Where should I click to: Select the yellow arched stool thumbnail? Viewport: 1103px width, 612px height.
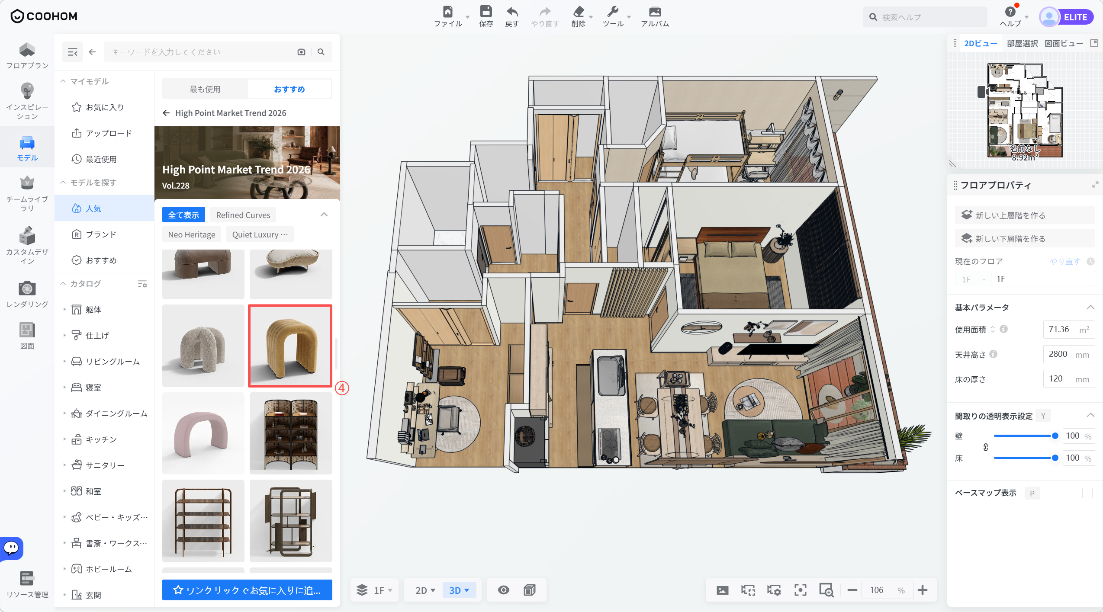coord(290,346)
